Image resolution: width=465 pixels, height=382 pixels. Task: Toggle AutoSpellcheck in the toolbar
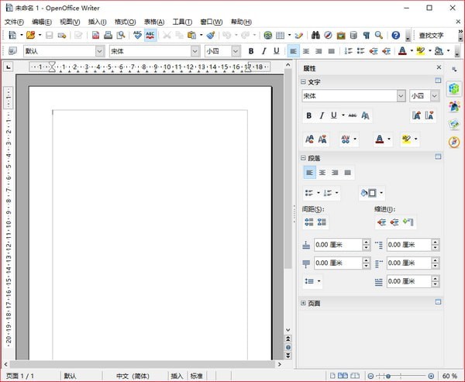(150, 36)
